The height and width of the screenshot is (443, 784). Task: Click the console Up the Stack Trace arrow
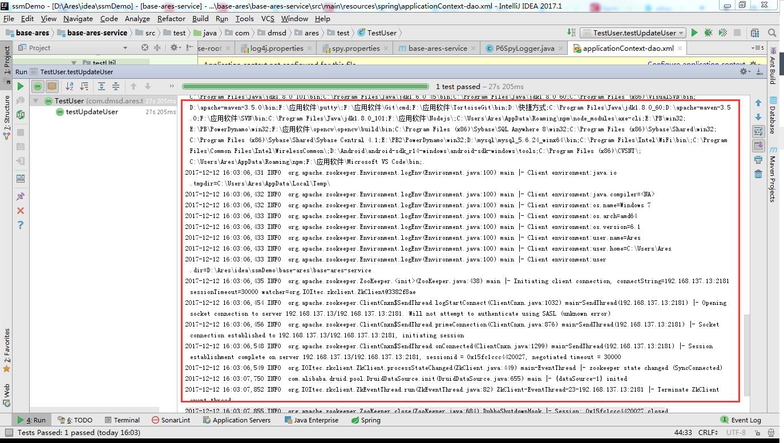[x=758, y=103]
